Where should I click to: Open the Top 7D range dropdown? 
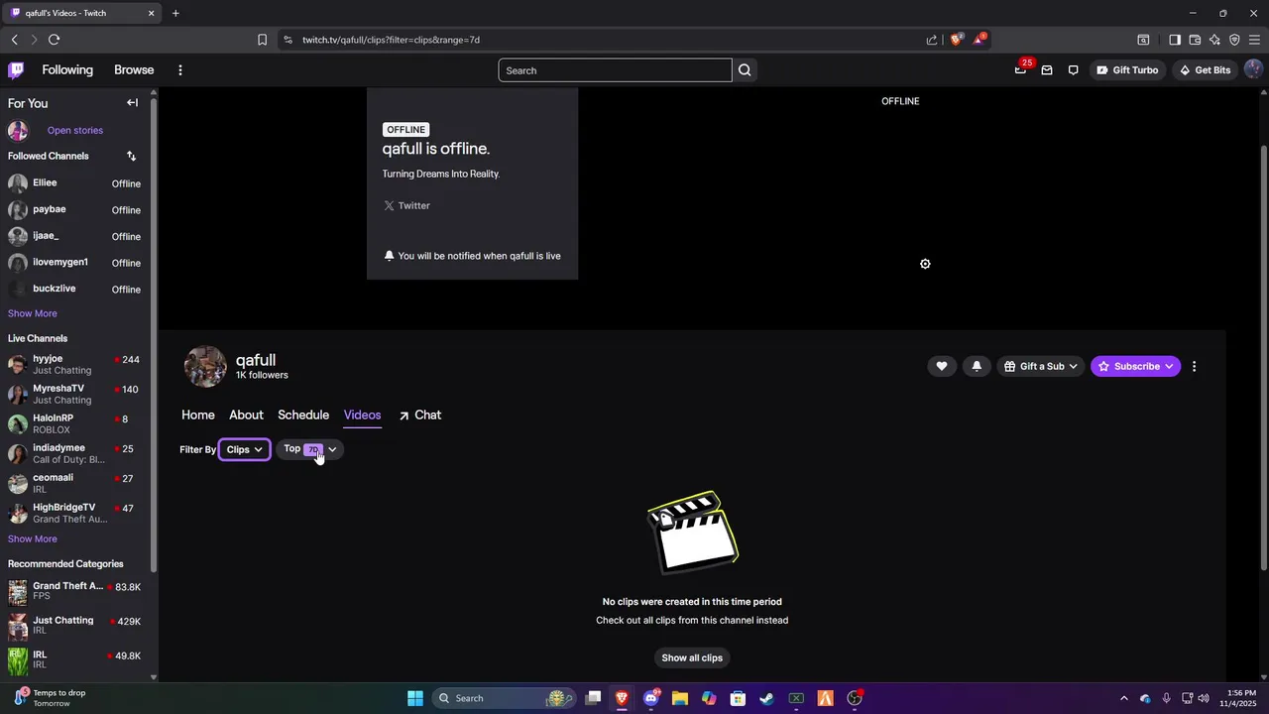tap(309, 449)
